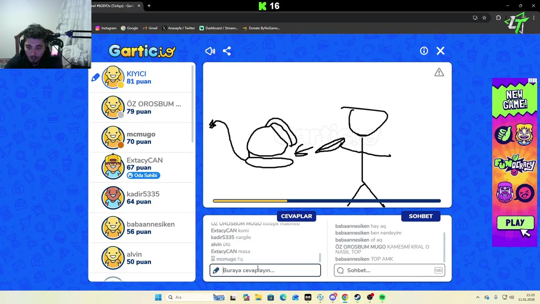This screenshot has width=540, height=304.
Task: Click the answer 'ExtacyCAN masa'
Action: [x=230, y=251]
